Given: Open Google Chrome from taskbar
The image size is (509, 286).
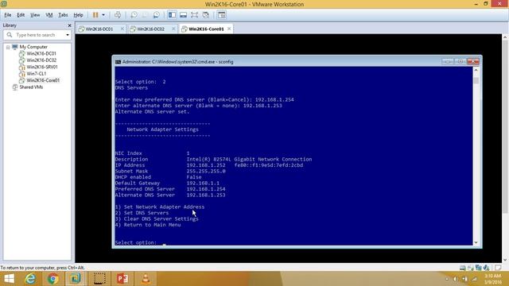Looking at the screenshot, I should [x=52, y=279].
